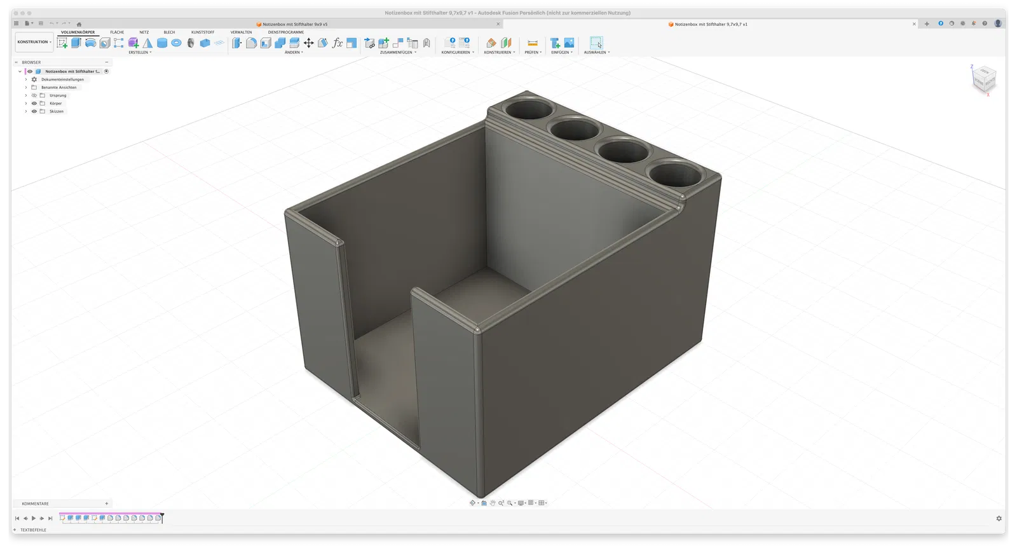Switch to the Netz tab
The width and height of the screenshot is (1017, 548).
click(x=144, y=32)
